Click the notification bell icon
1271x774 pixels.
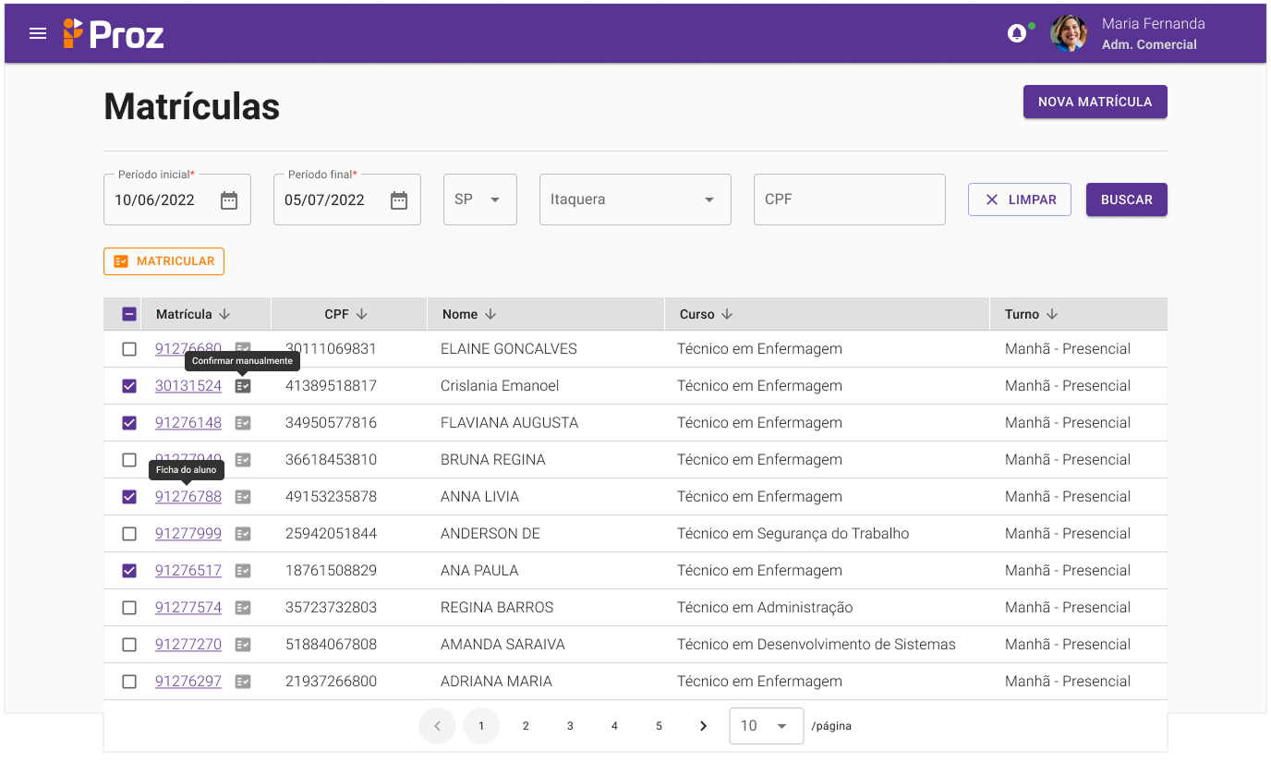point(1016,34)
